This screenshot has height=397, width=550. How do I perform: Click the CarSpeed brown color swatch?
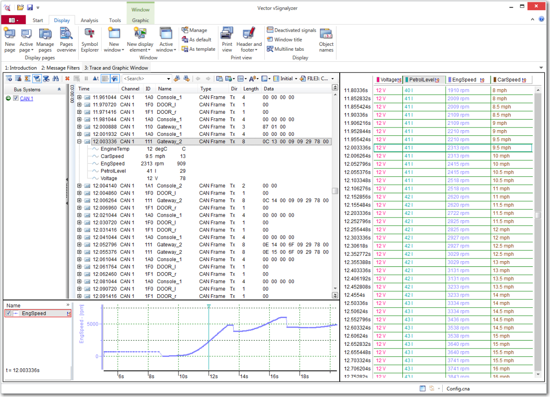point(495,80)
